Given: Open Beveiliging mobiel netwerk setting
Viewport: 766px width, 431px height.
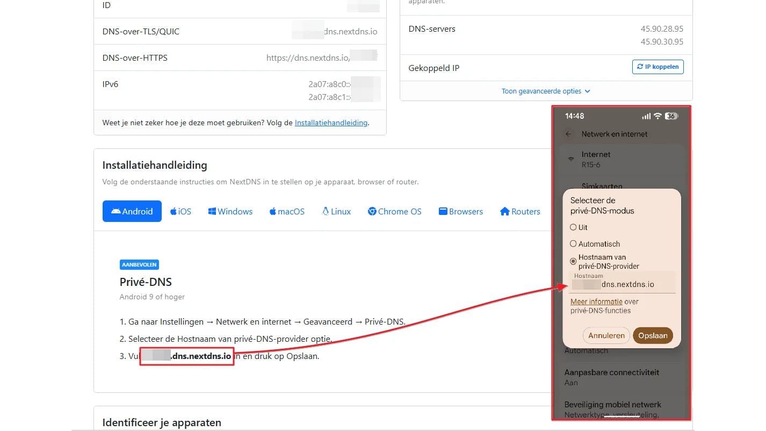Looking at the screenshot, I should click(x=622, y=409).
